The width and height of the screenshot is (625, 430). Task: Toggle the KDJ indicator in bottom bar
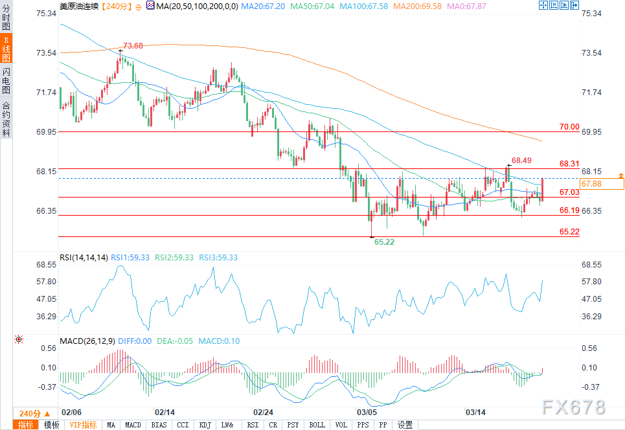[205, 425]
